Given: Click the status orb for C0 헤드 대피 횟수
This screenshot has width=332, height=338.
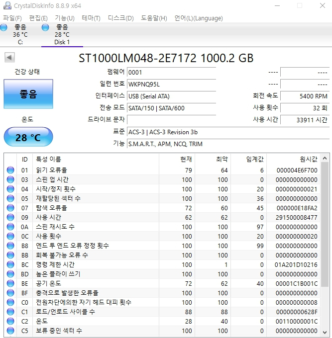Looking at the screenshot, I should coord(10,302).
